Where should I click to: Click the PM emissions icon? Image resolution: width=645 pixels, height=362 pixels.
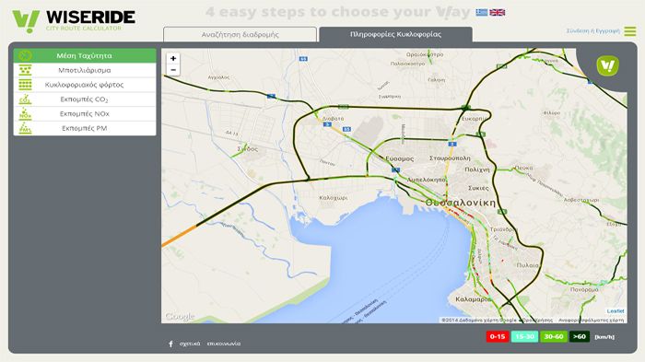[25, 128]
